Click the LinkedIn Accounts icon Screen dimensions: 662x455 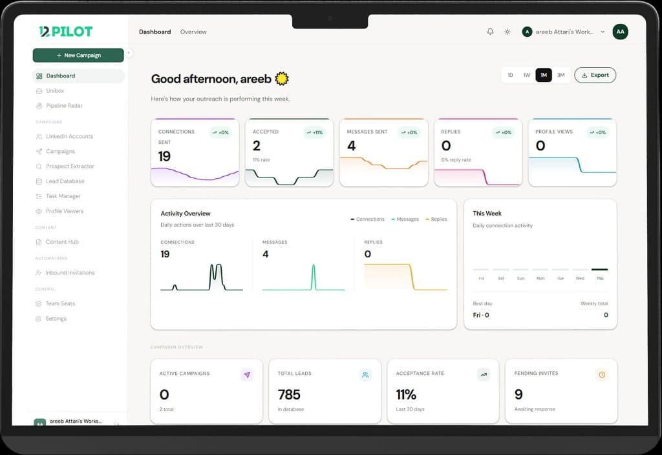[39, 137]
